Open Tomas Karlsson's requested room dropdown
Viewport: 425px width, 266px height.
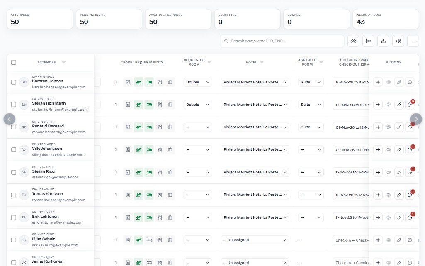198,195
